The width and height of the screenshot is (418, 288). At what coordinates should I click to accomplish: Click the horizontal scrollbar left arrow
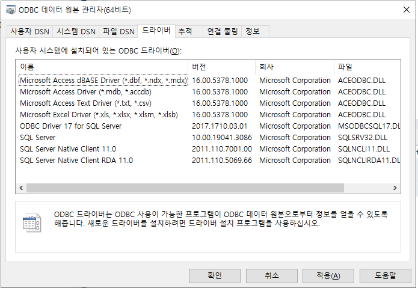pos(21,188)
